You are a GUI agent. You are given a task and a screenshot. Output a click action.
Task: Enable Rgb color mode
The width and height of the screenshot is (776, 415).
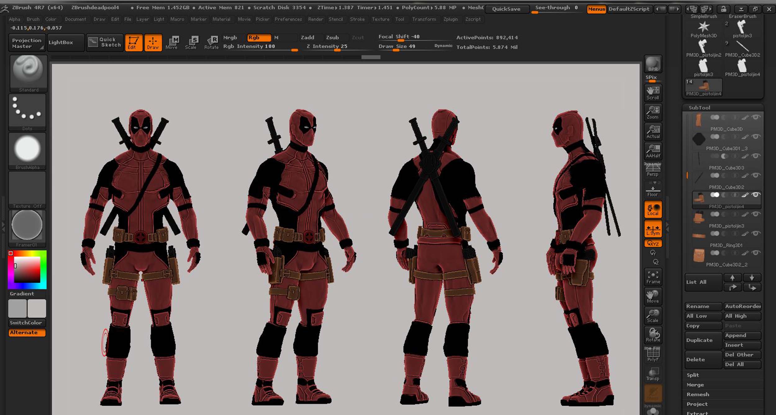[259, 38]
